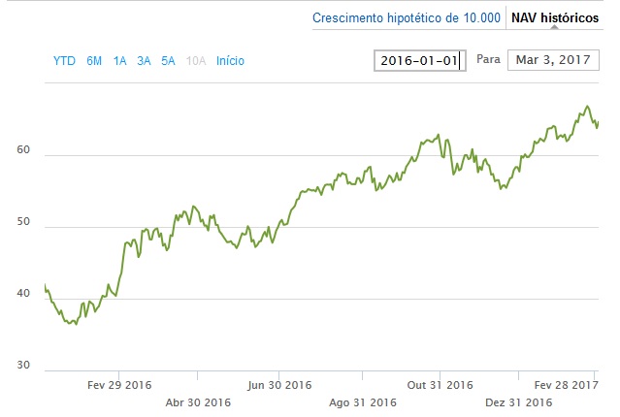Focus the start date field 2016-01-01
The image size is (620, 417).
420,60
